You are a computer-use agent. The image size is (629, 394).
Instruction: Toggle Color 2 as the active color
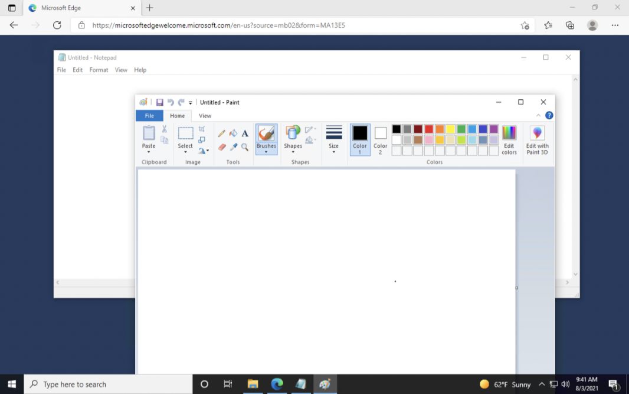381,140
